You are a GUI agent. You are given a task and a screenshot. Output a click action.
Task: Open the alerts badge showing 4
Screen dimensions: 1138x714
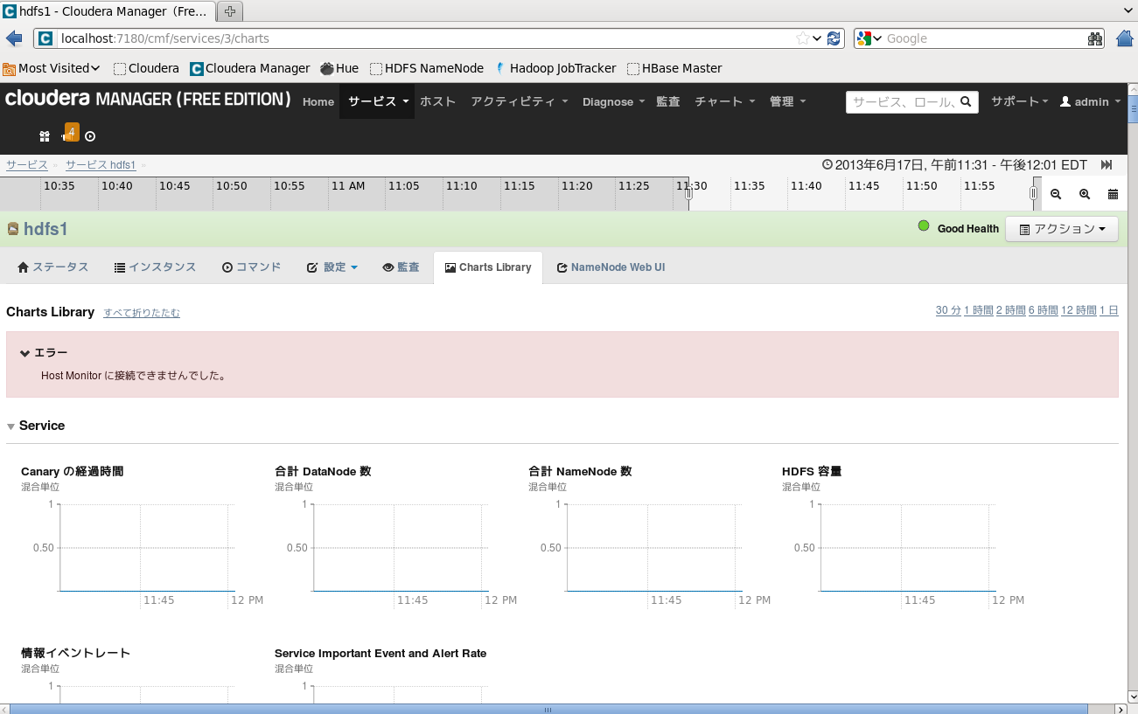point(71,133)
